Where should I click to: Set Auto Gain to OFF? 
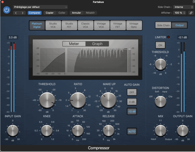pos(132,92)
